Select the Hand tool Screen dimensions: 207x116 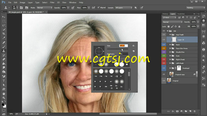(4, 94)
